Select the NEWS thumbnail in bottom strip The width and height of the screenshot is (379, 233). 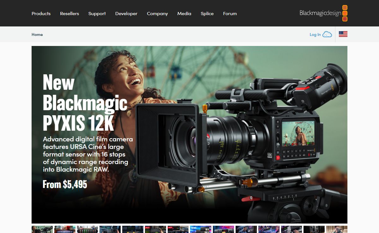[201, 229]
